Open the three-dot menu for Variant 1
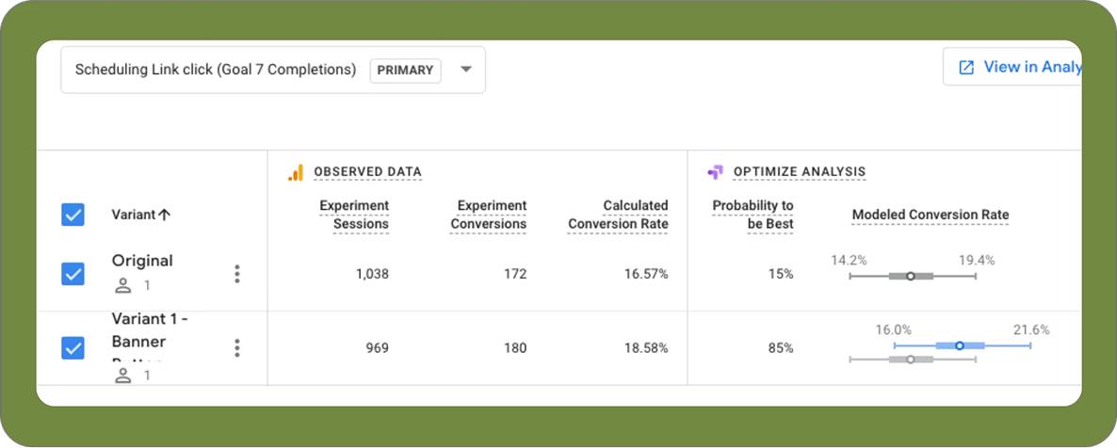 click(x=237, y=348)
